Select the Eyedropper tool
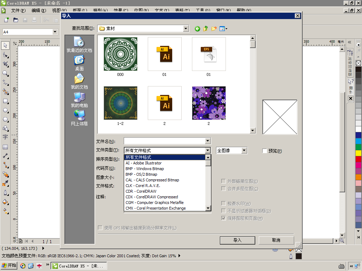The width and height of the screenshot is (362, 271). (x=5, y=183)
